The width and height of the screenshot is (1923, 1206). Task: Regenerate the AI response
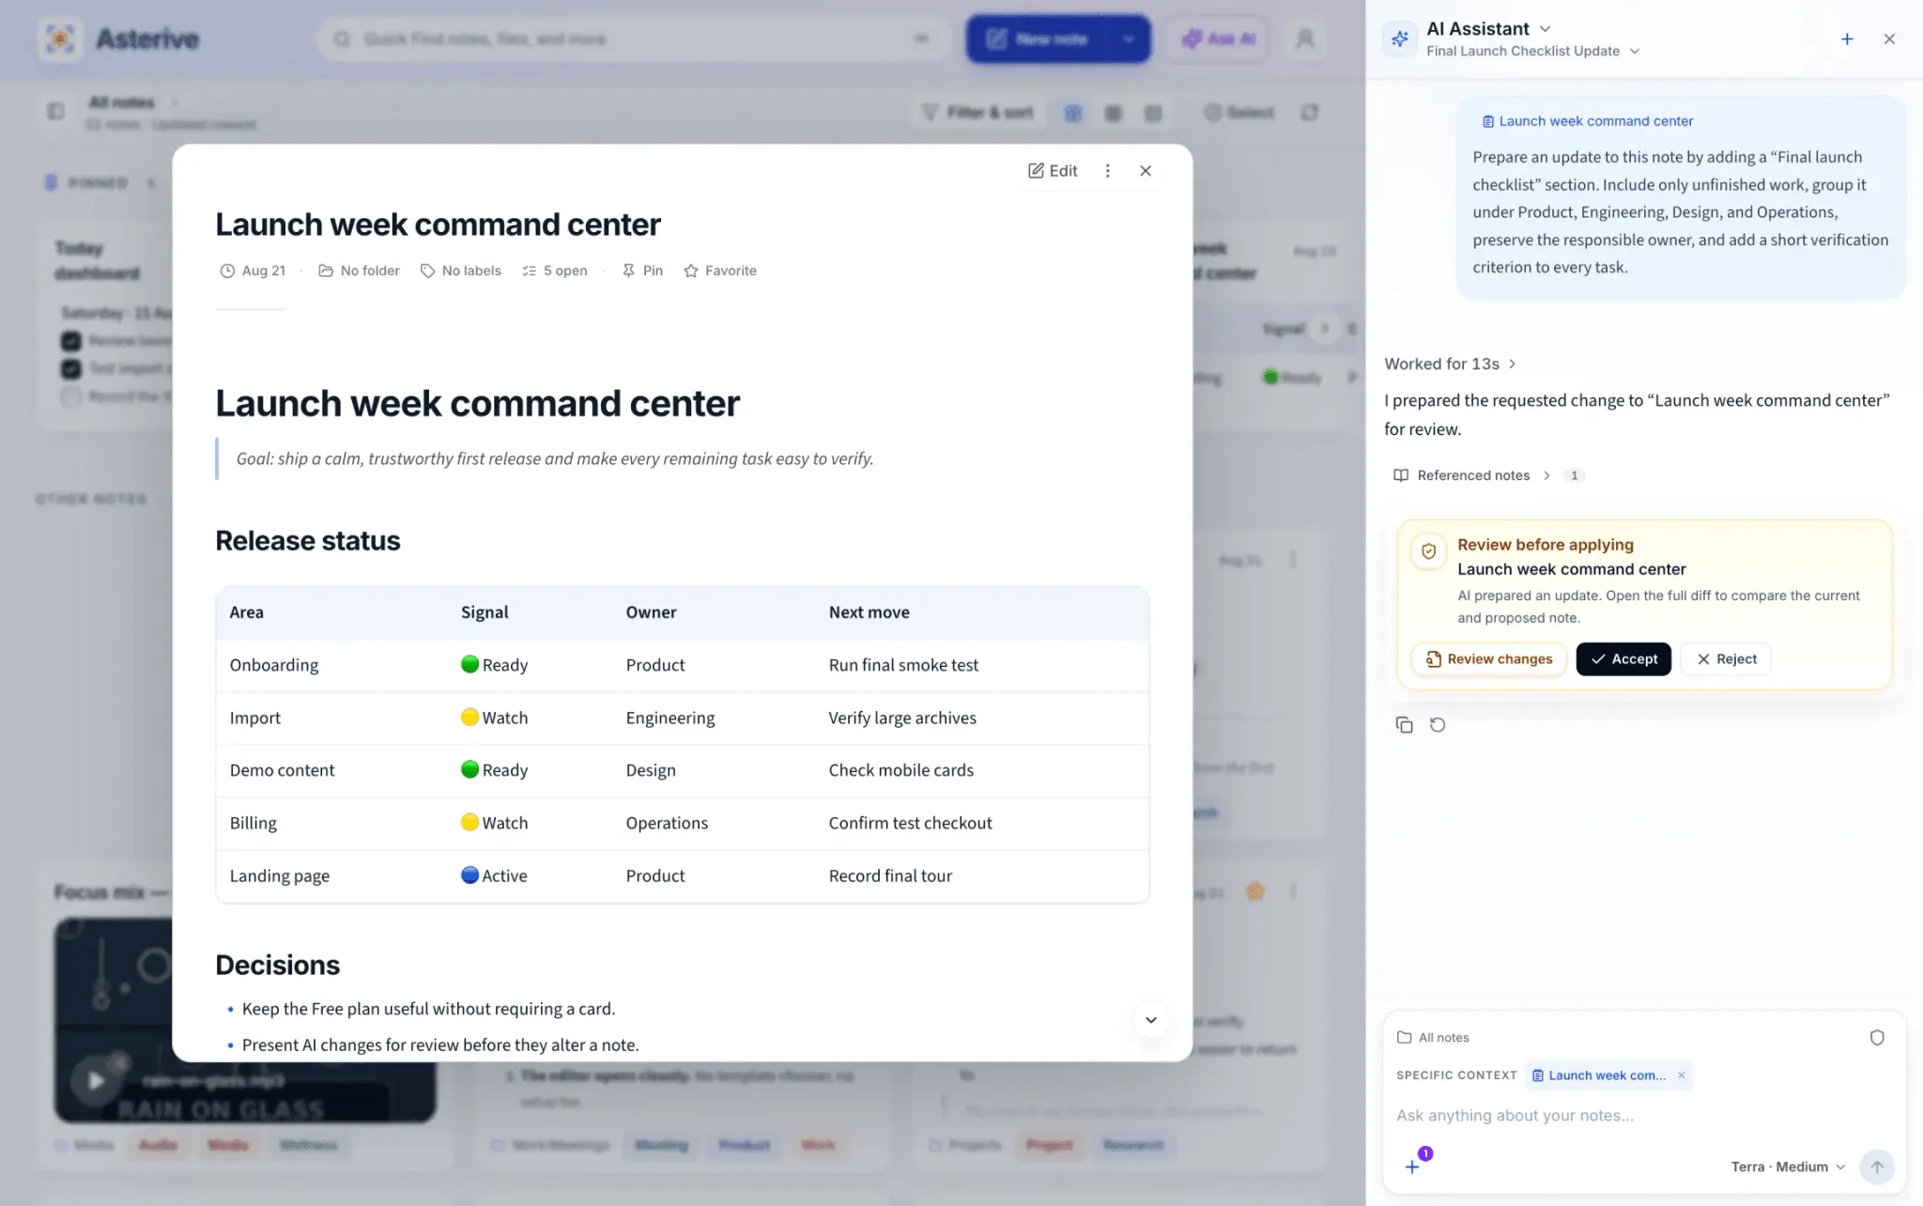1438,725
